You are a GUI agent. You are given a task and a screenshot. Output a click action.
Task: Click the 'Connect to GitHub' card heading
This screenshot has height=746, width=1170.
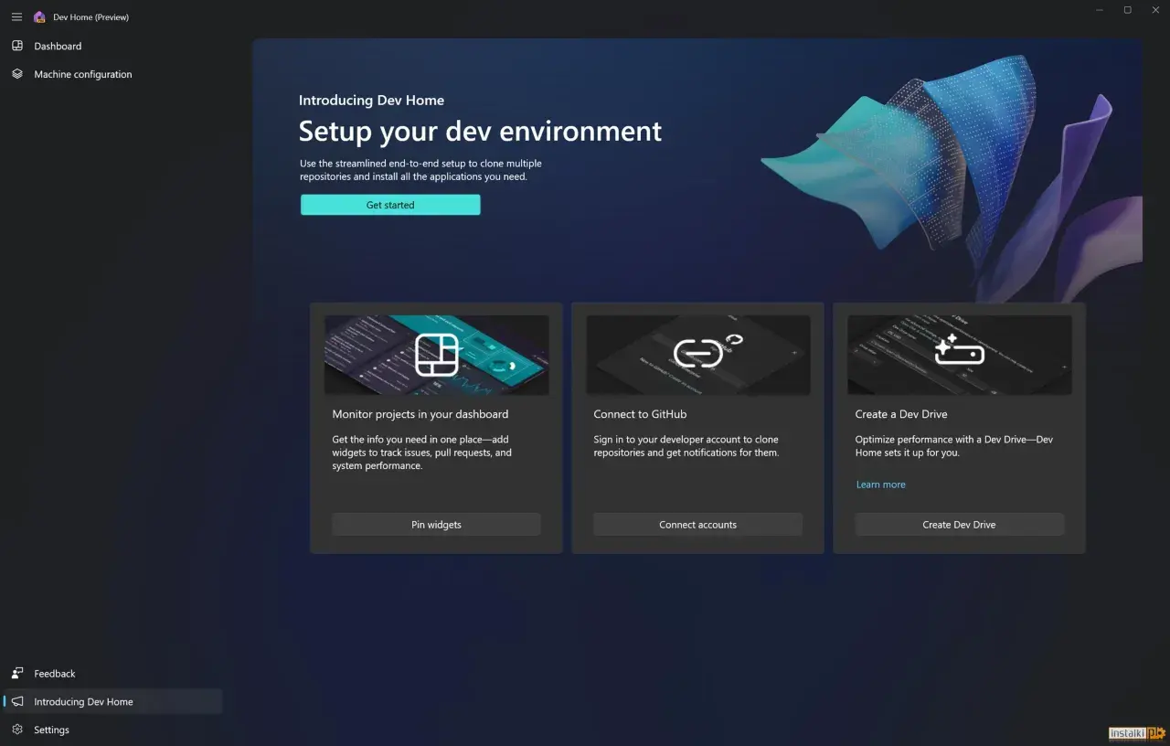(x=640, y=414)
